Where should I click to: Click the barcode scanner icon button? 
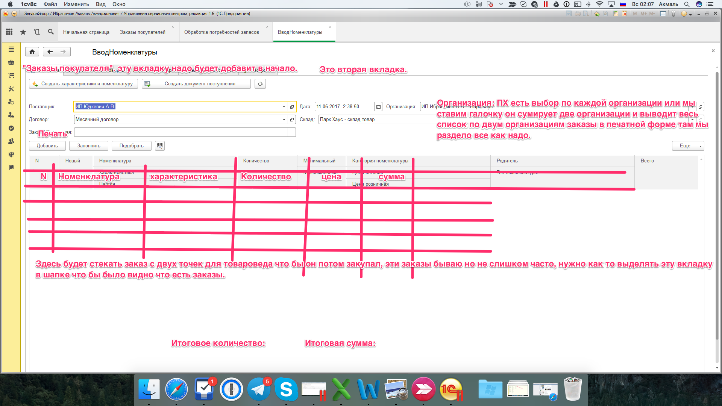pos(160,146)
